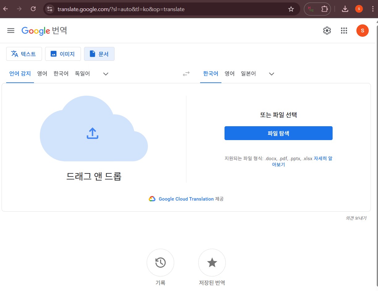Select 독일어 as source language
The height and width of the screenshot is (291, 378).
[82, 74]
